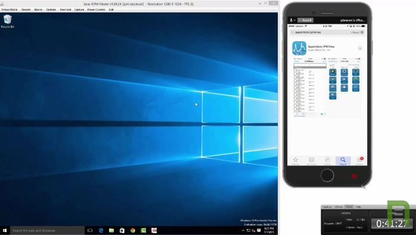Open the Action Center notification icon
This screenshot has width=416, height=235.
coord(259,230)
